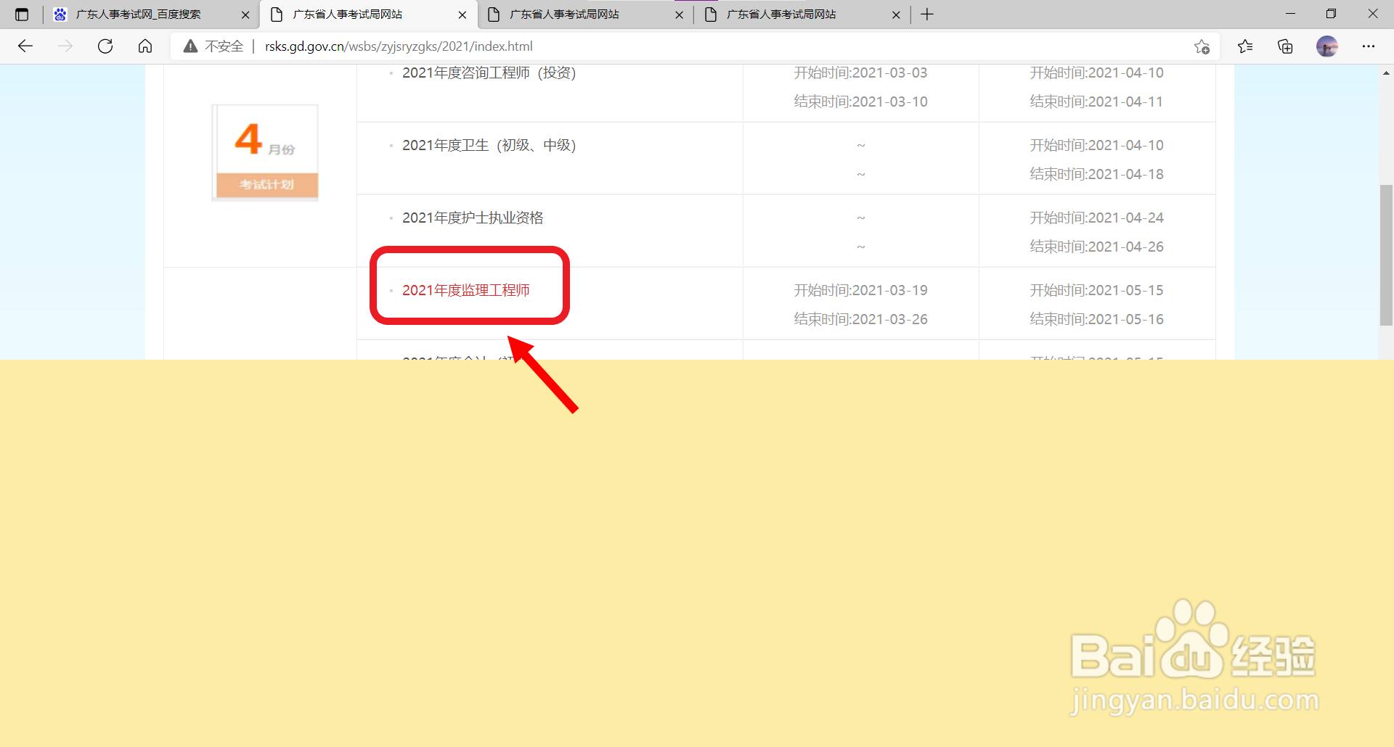
Task: Open the Favorites list icon
Action: (1245, 46)
